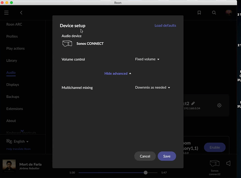Click the Sonos CONNECT device name
This screenshot has width=241, height=178.
[90, 43]
